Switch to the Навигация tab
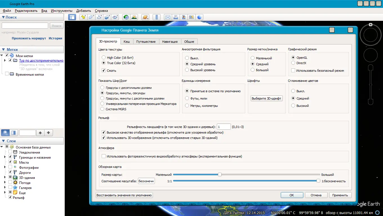Image resolution: width=383 pixels, height=216 pixels. coord(170,41)
